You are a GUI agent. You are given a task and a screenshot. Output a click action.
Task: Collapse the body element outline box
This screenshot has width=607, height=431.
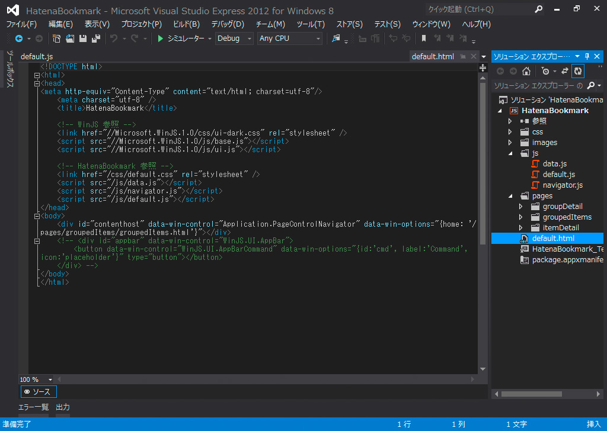(x=37, y=216)
